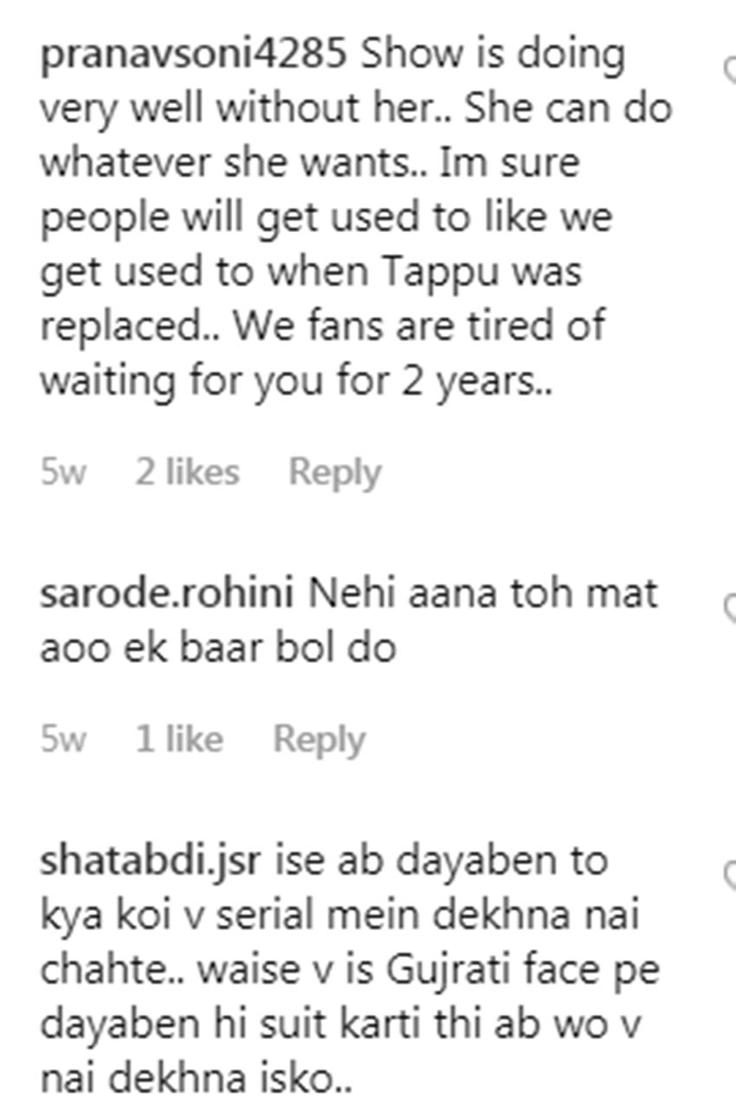
Task: Reply to sarode.rohini's comment
Action: [x=319, y=739]
